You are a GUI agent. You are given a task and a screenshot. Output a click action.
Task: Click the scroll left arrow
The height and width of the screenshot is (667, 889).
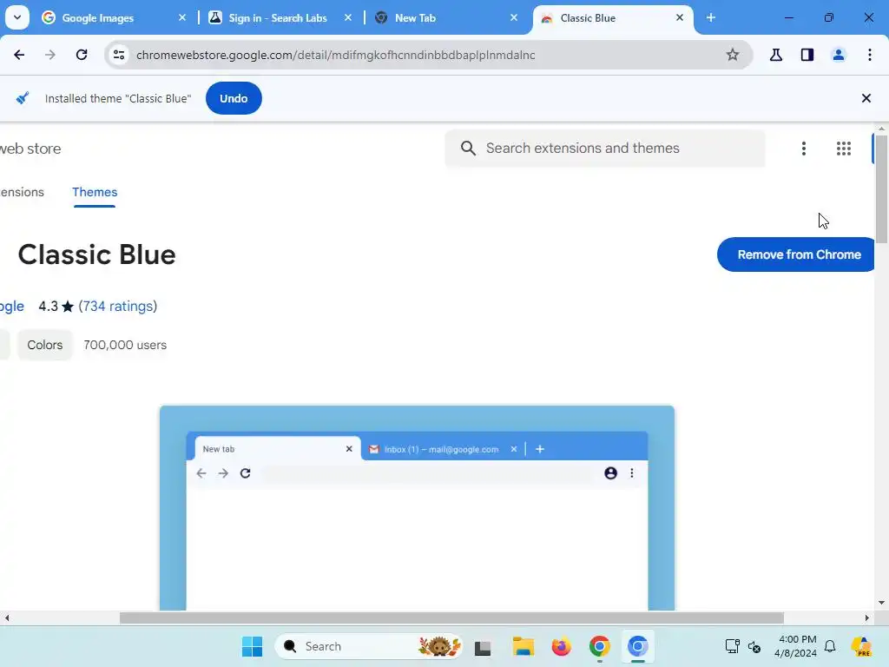(x=7, y=617)
